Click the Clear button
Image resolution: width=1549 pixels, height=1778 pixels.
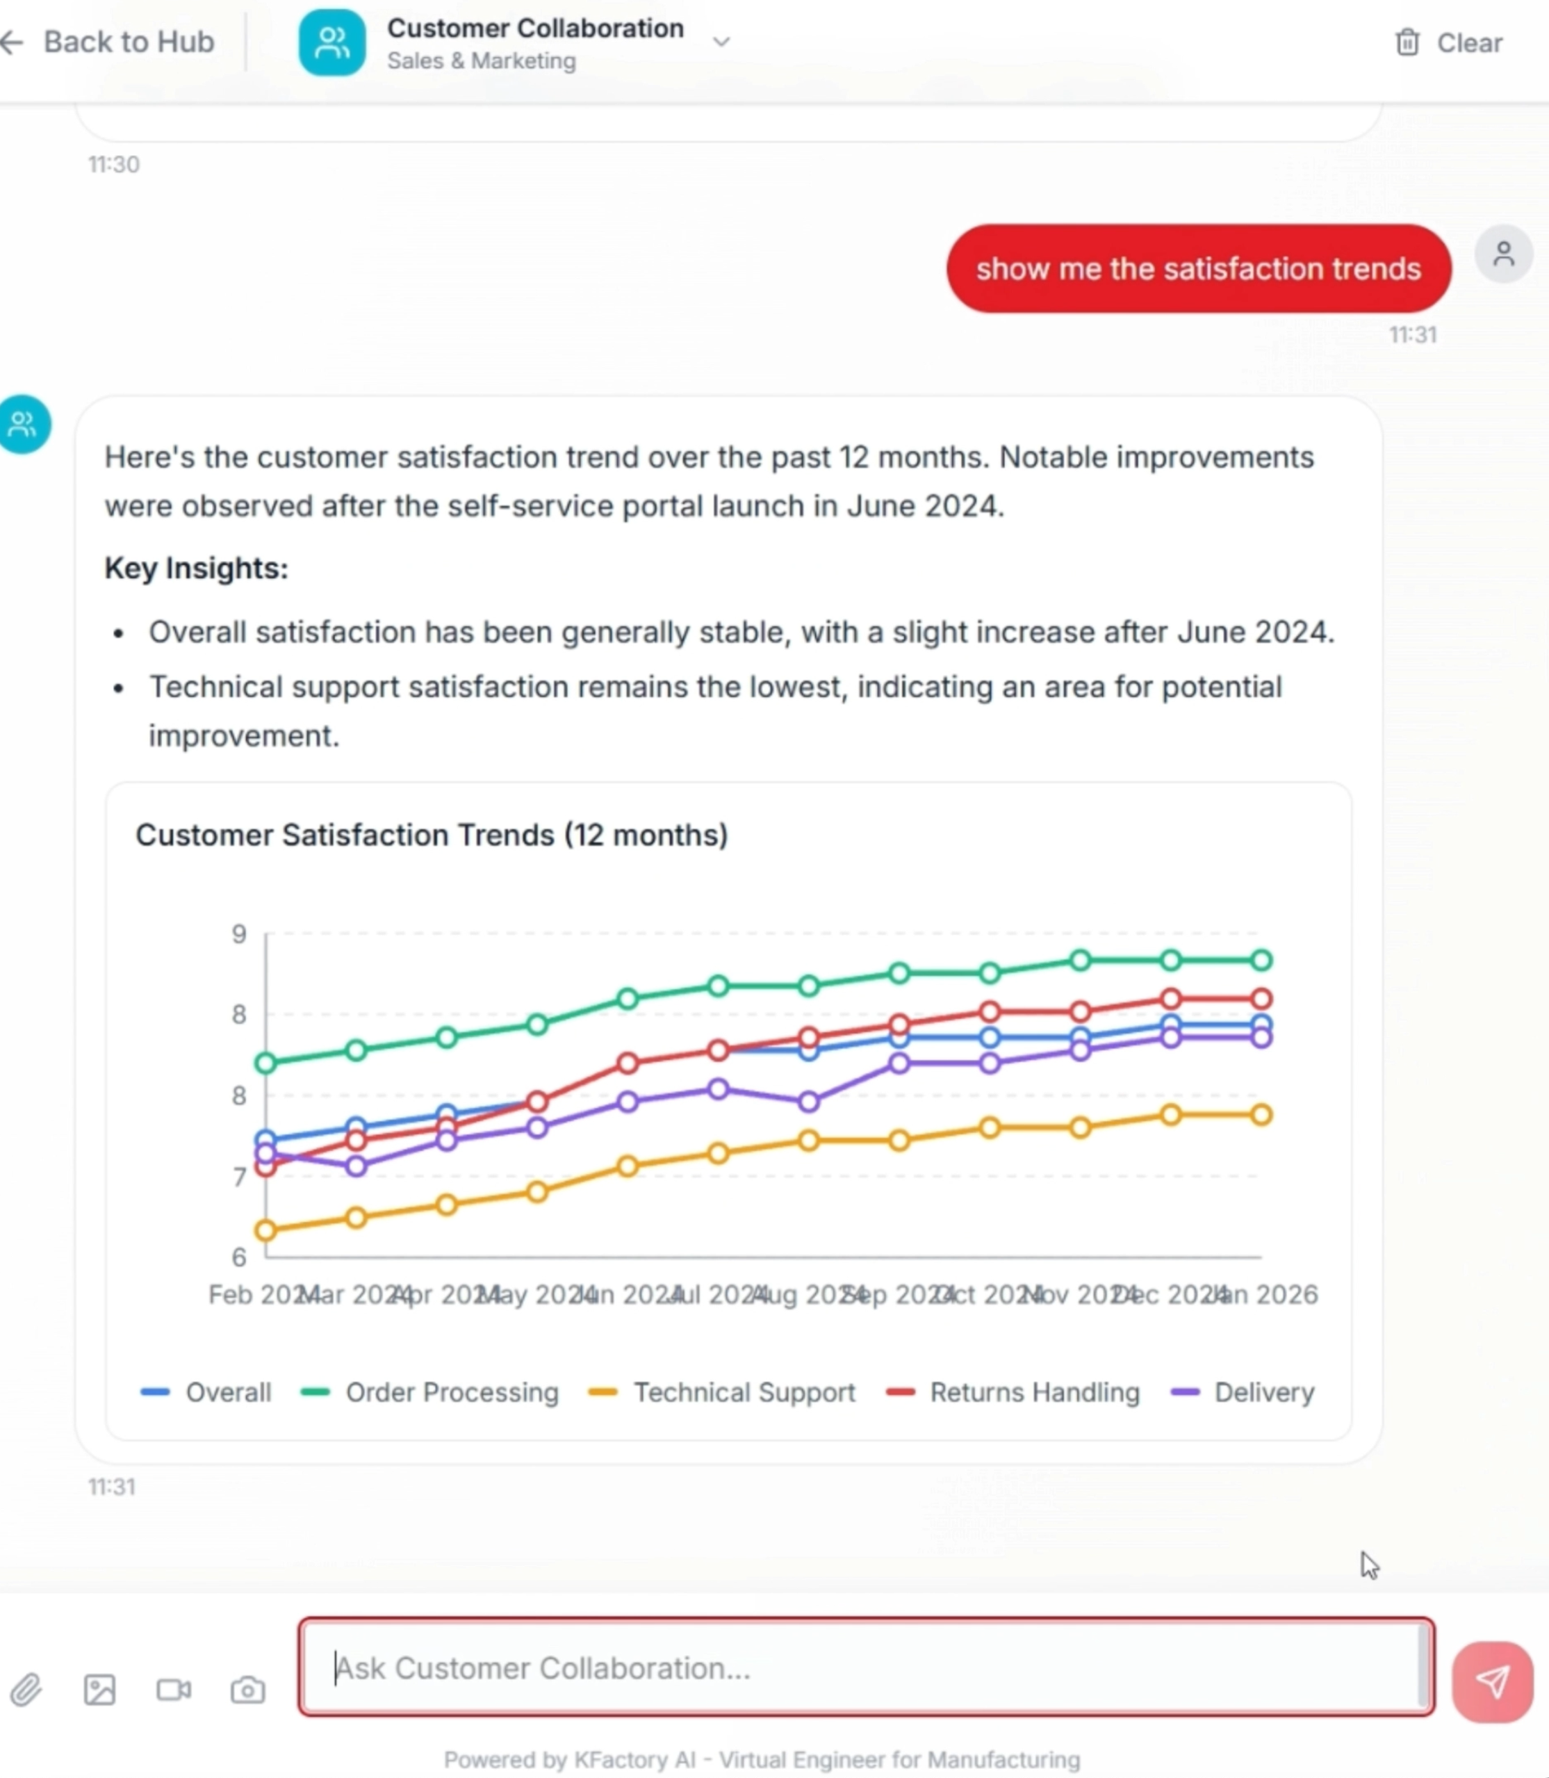[x=1468, y=42]
